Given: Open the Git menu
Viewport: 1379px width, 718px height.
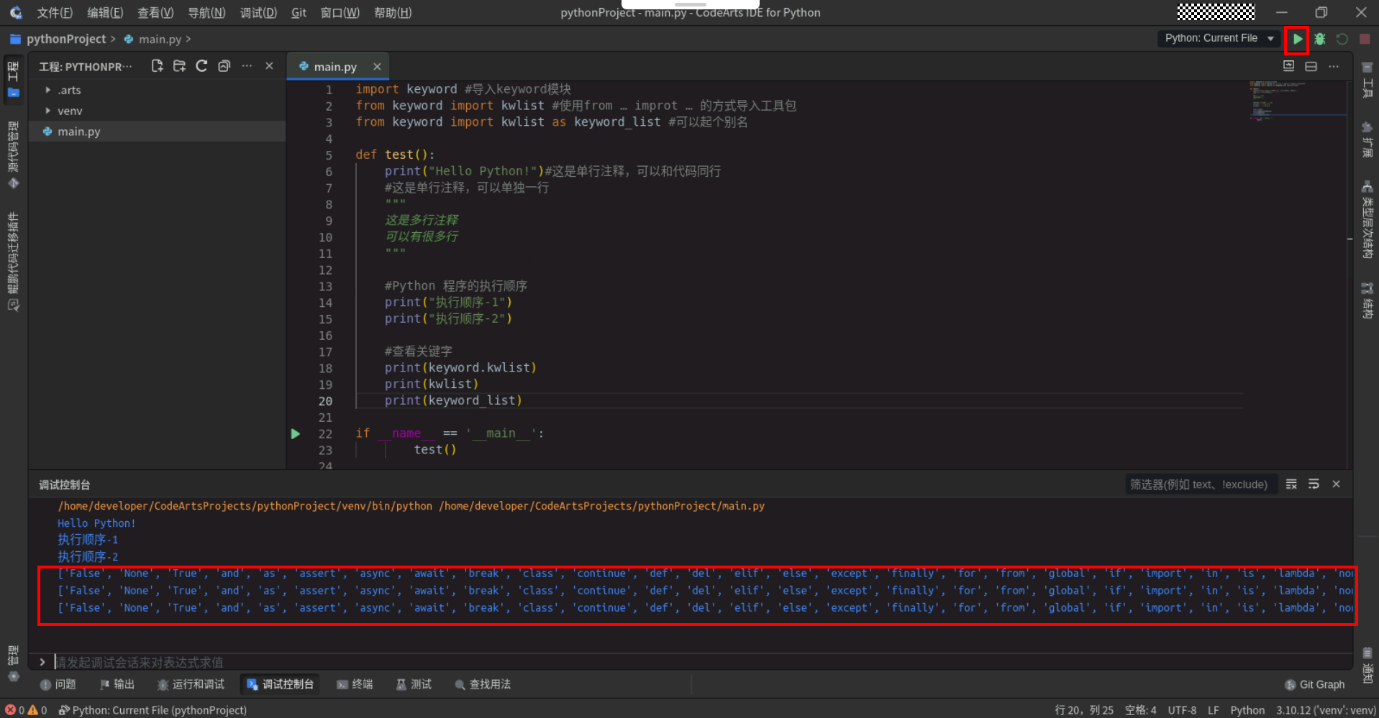Looking at the screenshot, I should tap(299, 12).
